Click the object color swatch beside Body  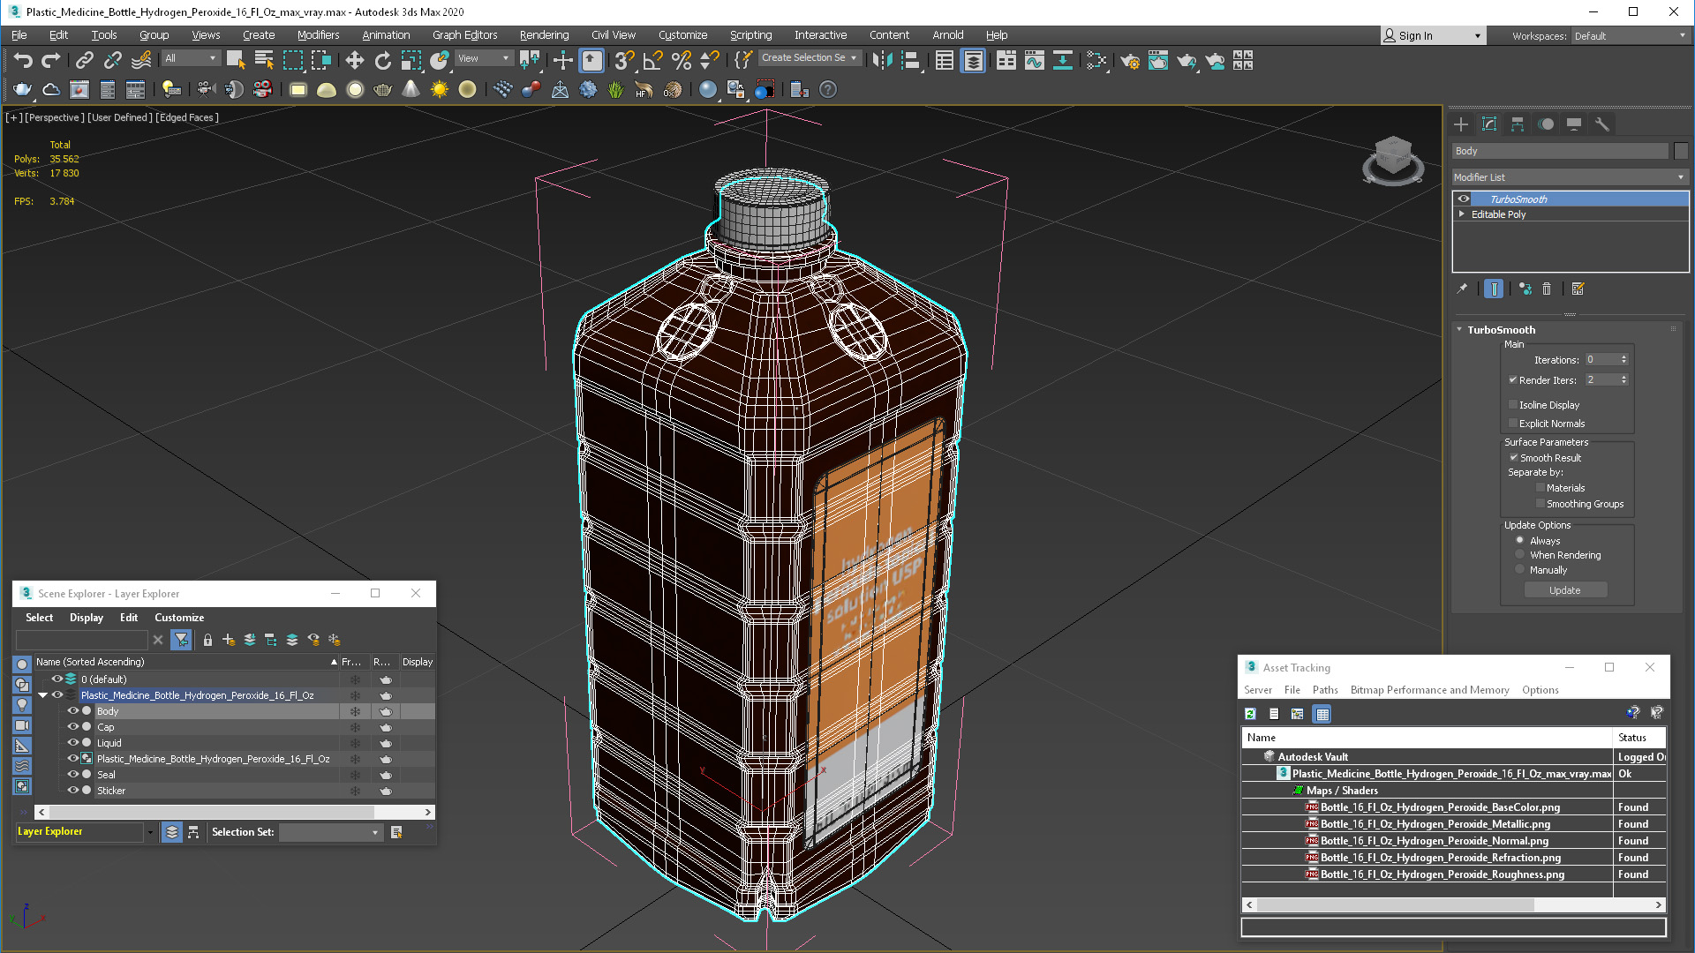[x=1681, y=151]
